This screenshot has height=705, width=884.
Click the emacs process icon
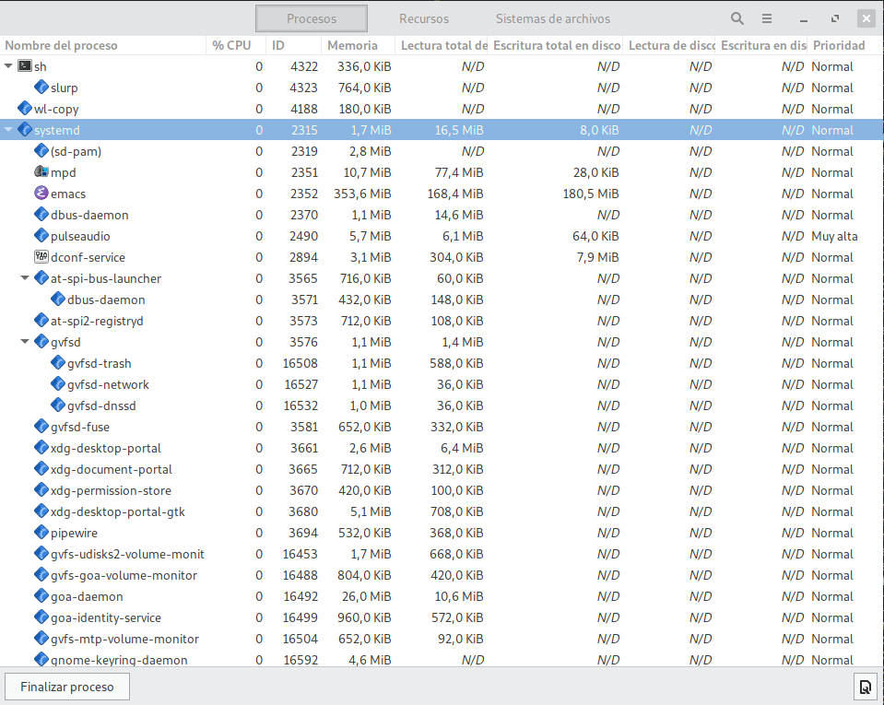[41, 194]
